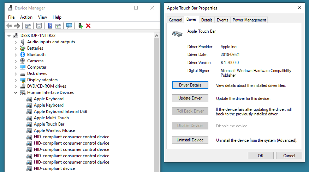Click the show/hide console tree icon
The width and height of the screenshot is (309, 172).
(28, 26)
